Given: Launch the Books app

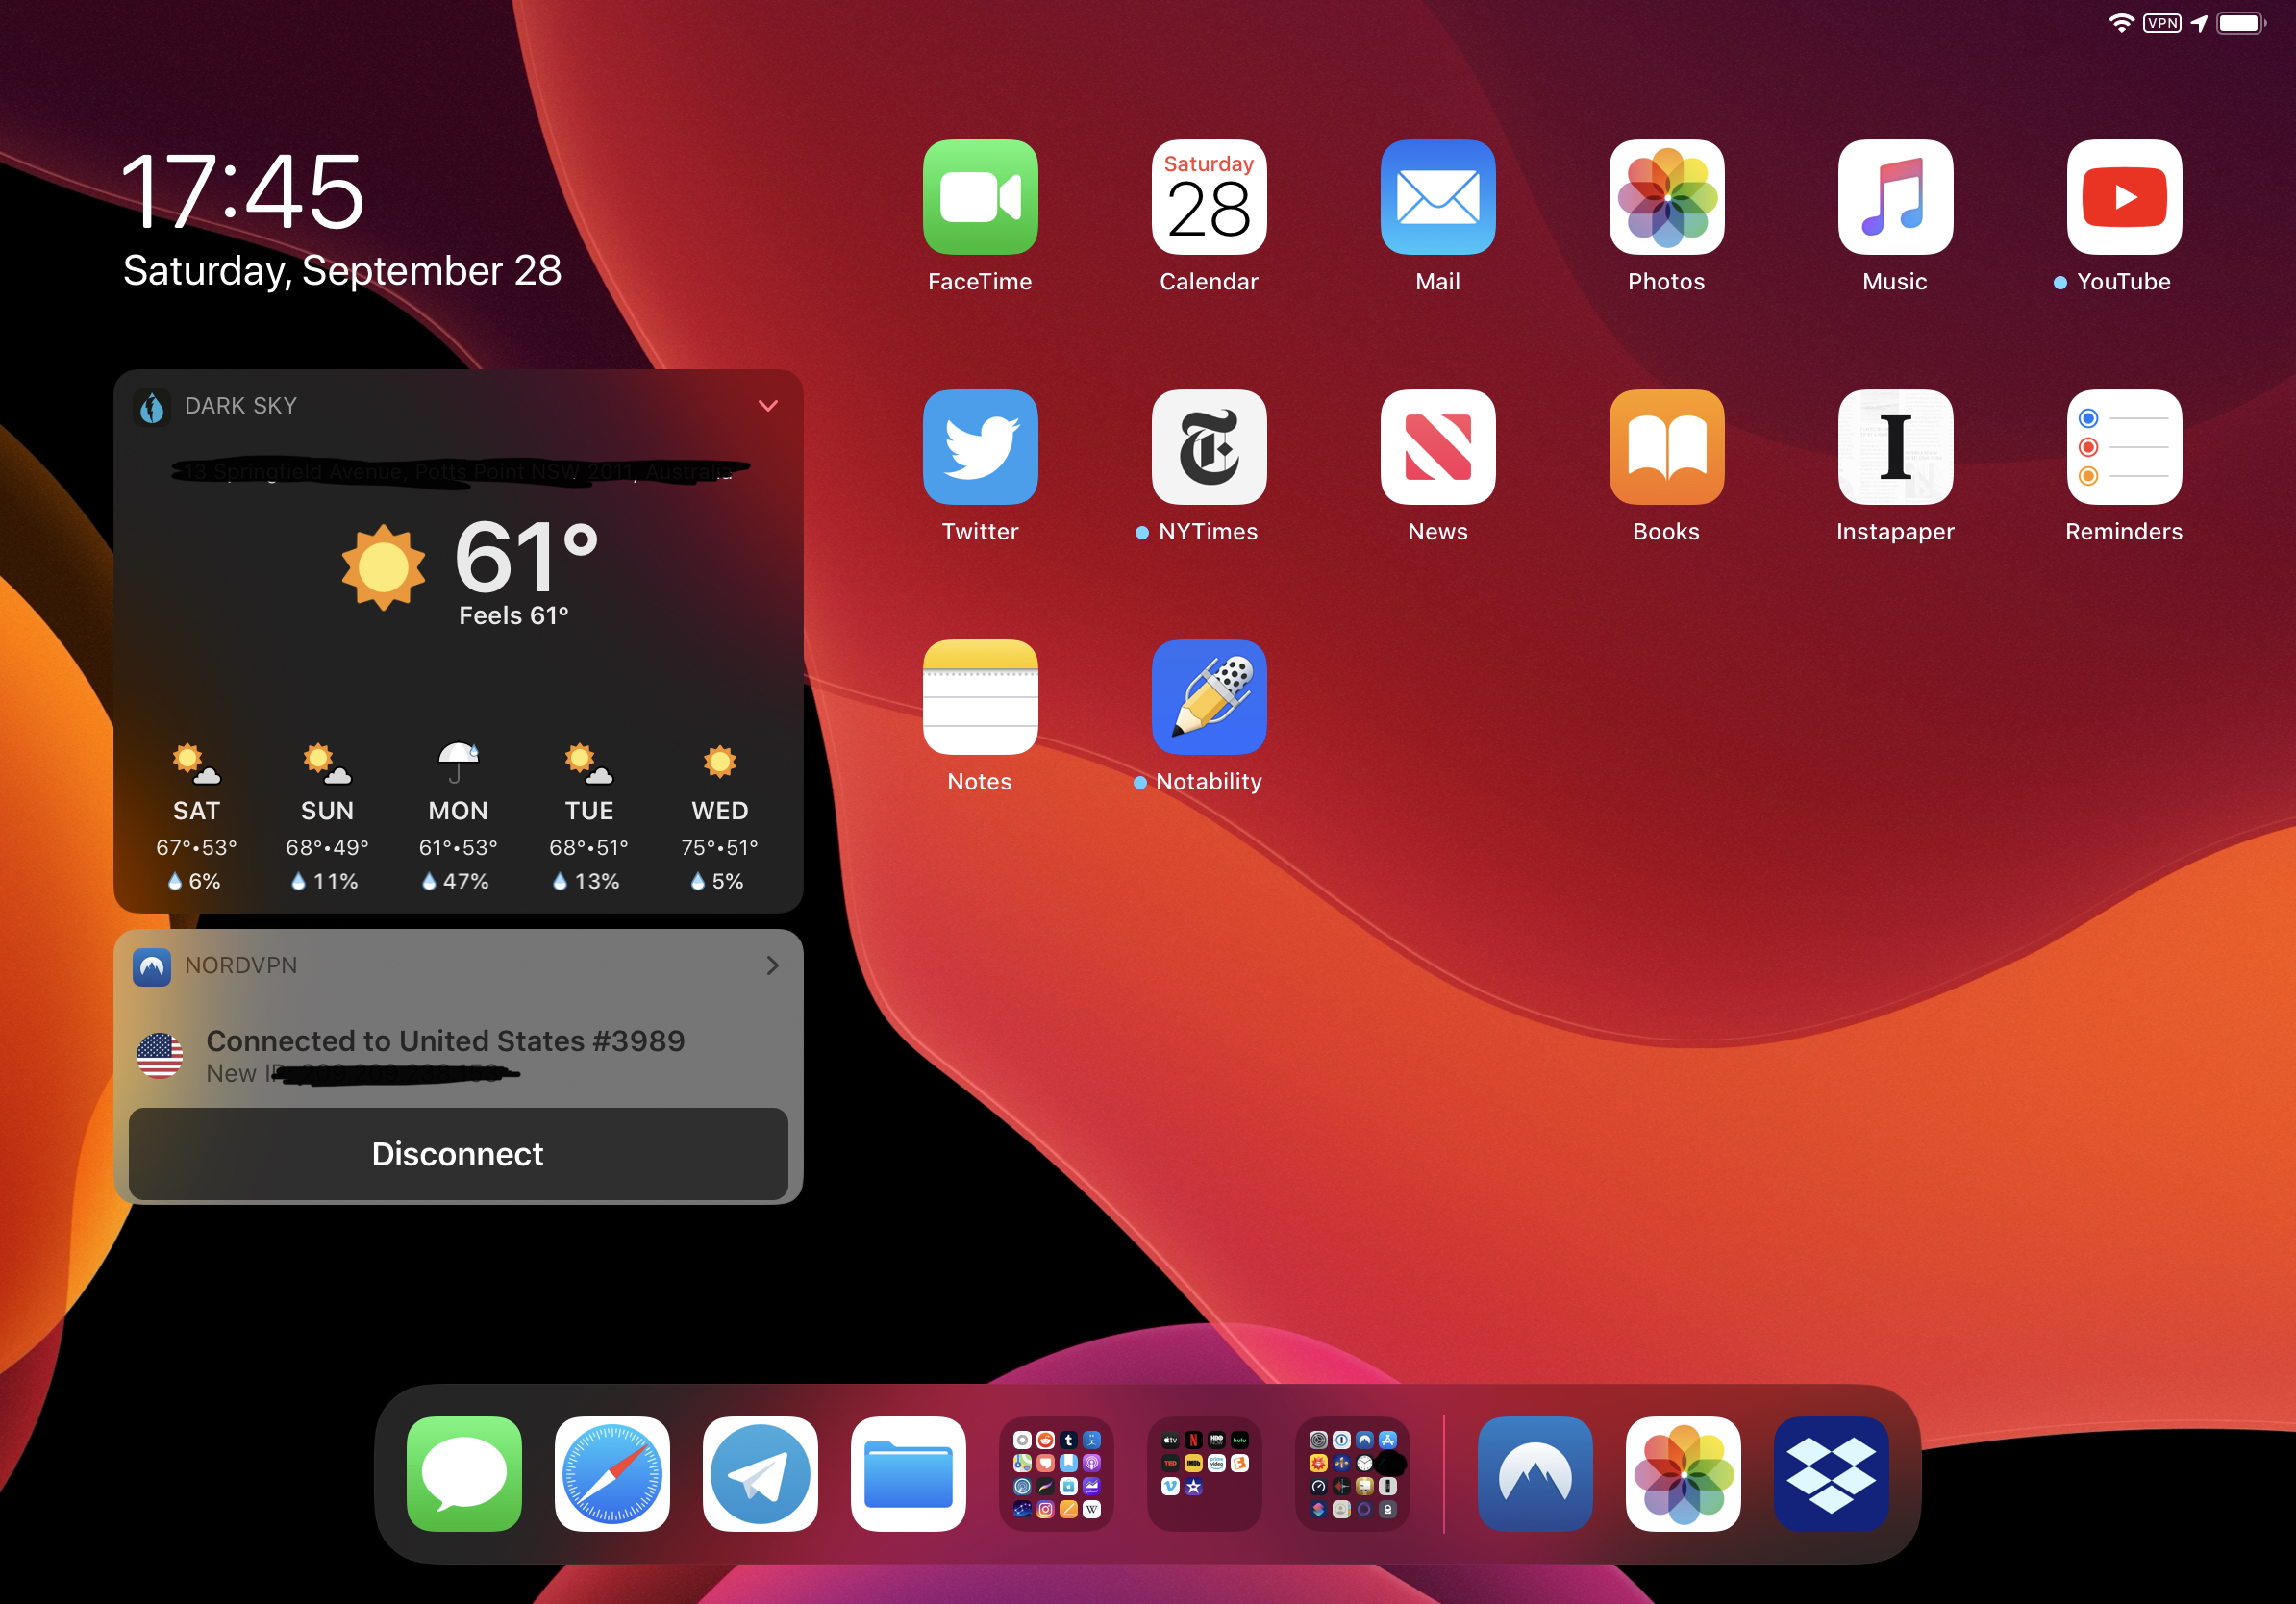Looking at the screenshot, I should (x=1667, y=447).
